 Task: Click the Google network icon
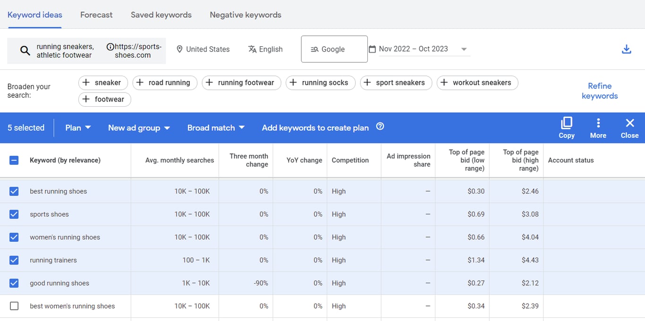pos(314,49)
